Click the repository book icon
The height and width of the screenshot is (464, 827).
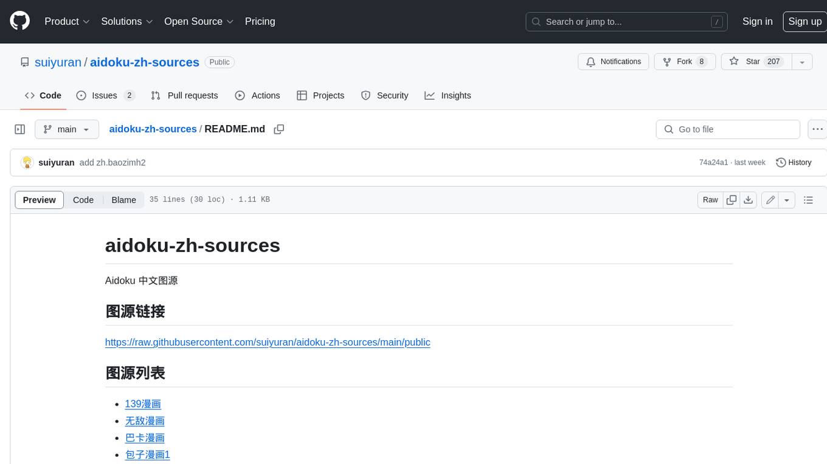[25, 62]
